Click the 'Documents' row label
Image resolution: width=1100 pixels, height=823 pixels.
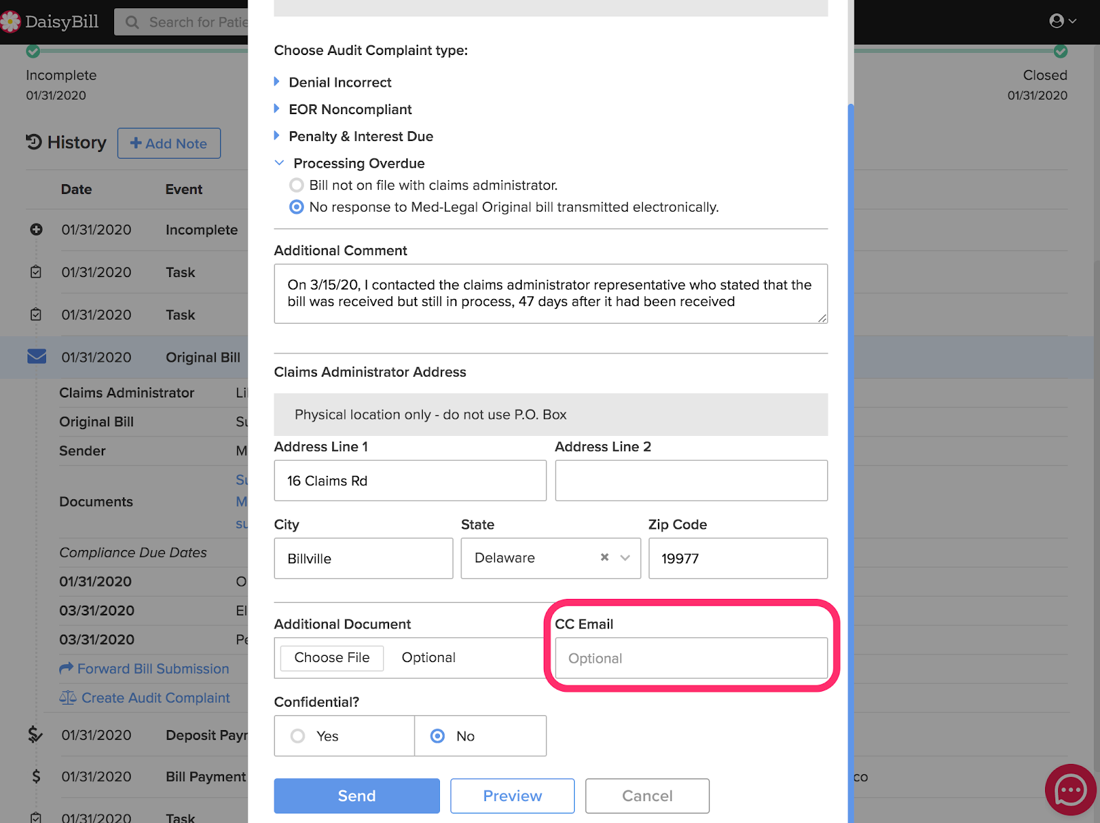click(96, 502)
